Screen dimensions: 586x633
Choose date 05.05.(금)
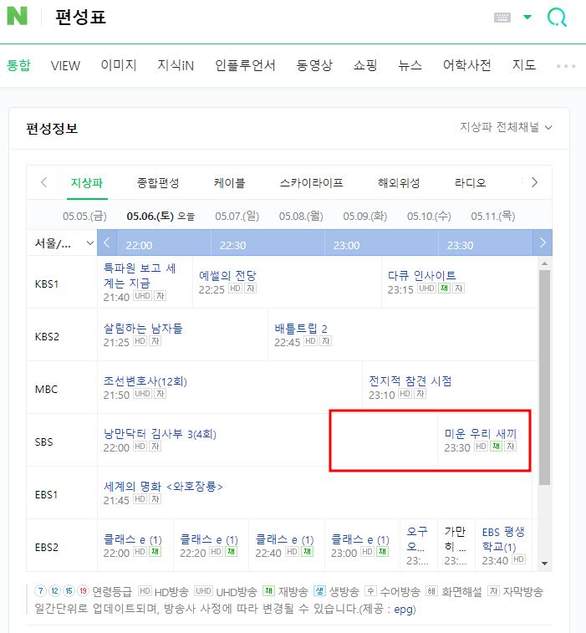click(84, 217)
